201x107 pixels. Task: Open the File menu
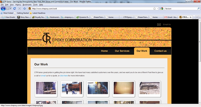point(2,5)
